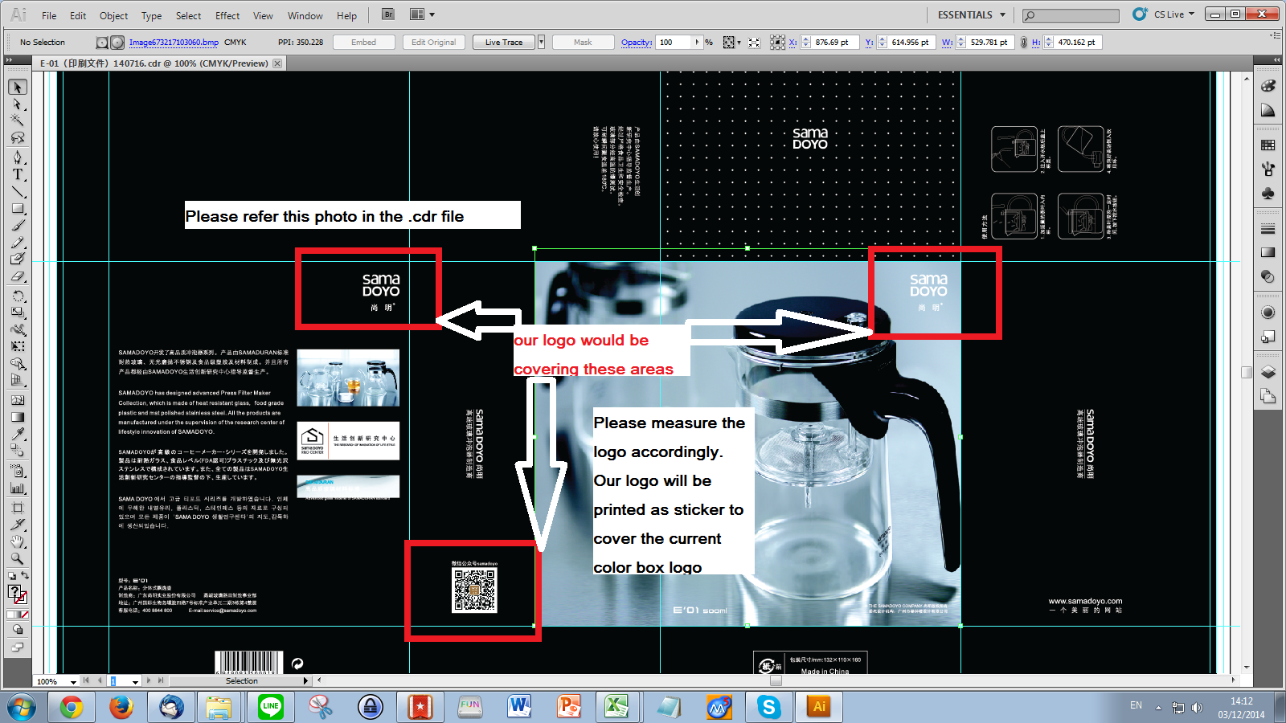Image resolution: width=1286 pixels, height=723 pixels.
Task: Open the Layers panel icon
Action: (x=1268, y=371)
